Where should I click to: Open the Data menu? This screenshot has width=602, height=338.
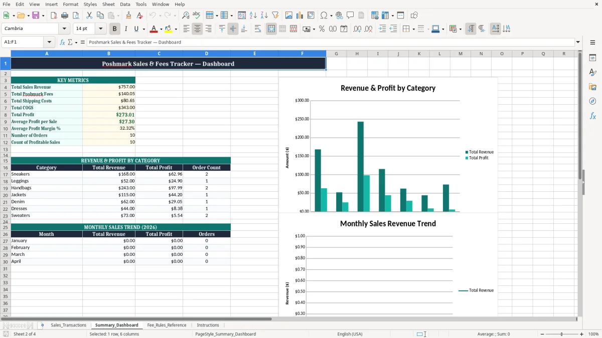click(x=125, y=4)
